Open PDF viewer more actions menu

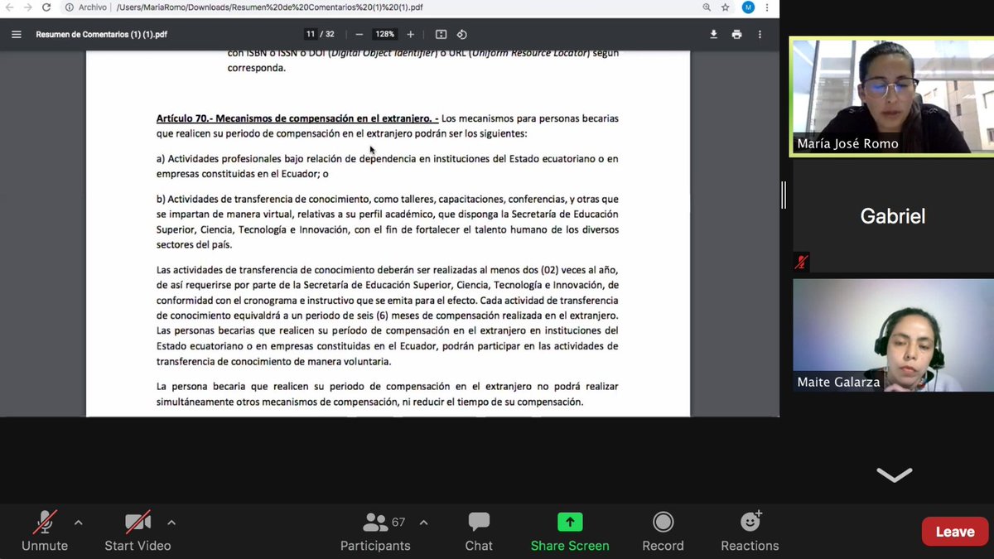click(x=760, y=34)
